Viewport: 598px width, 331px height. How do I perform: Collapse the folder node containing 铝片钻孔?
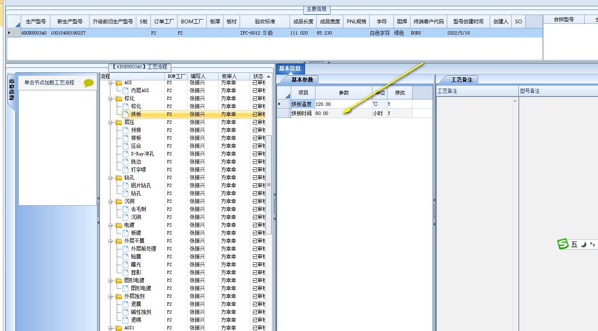(x=111, y=178)
